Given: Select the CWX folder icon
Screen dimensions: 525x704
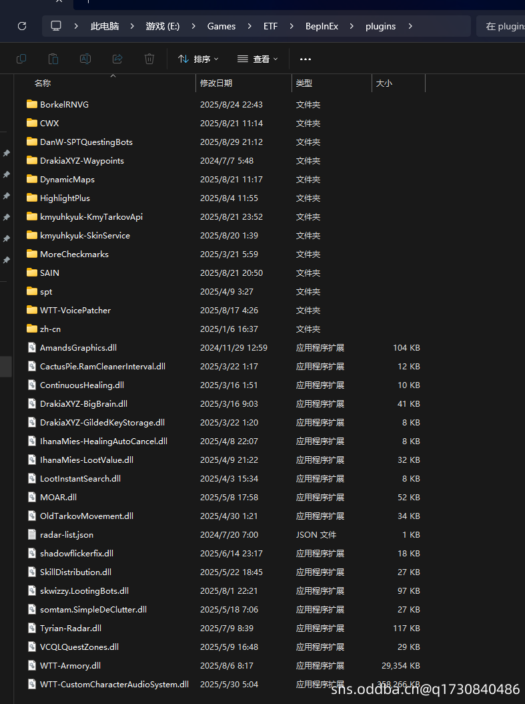Looking at the screenshot, I should pyautogui.click(x=32, y=123).
